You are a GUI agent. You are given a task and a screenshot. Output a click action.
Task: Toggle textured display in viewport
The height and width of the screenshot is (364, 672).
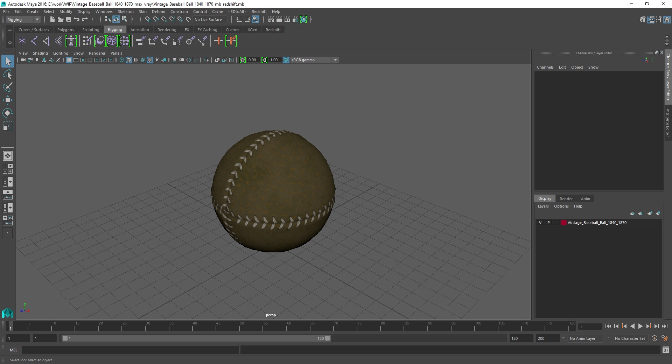(150, 60)
